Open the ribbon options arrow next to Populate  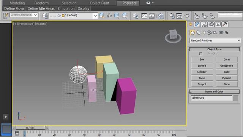pos(153,3)
